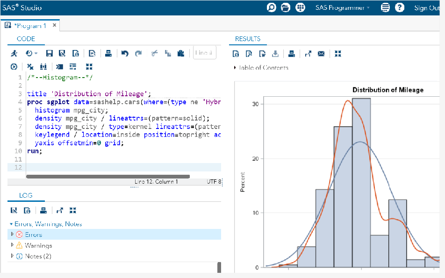Screen dimensions: 445x278
Task: Close the Program 1 tab
Action: click(x=55, y=25)
